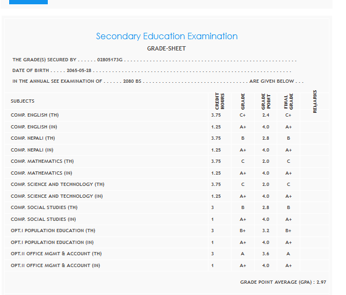Click OPT.II OFFICE MGMT & ACCOUNT (IN) subject
346x295 pixels.
coord(55,265)
